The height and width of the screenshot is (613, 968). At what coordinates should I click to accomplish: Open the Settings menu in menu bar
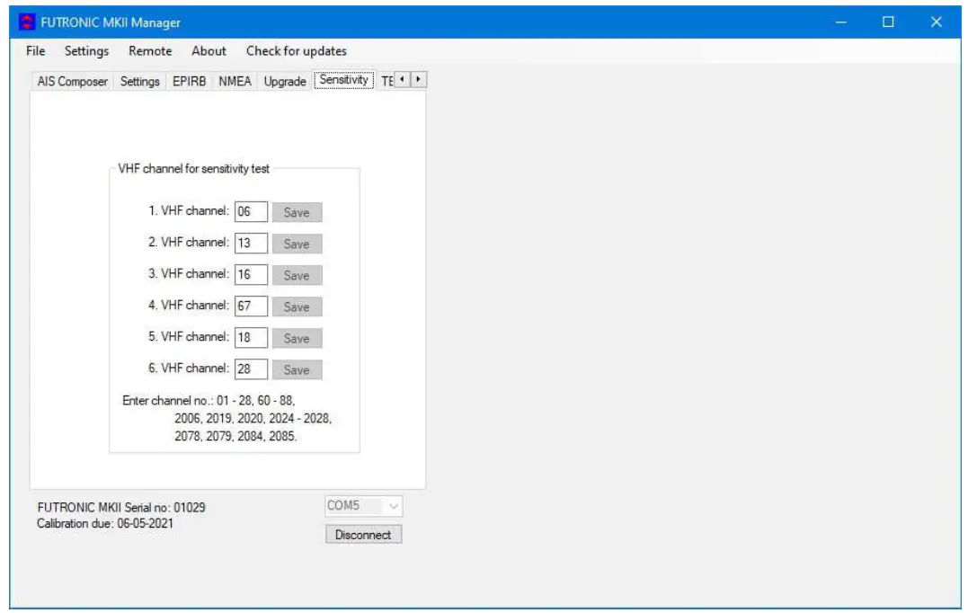click(86, 51)
